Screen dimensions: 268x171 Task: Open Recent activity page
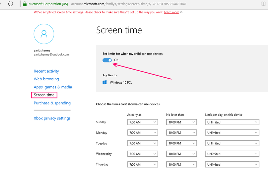point(46,71)
